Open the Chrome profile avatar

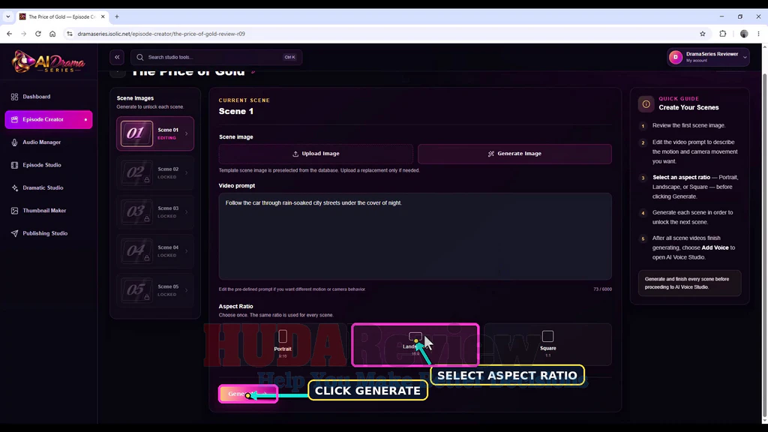pyautogui.click(x=744, y=34)
